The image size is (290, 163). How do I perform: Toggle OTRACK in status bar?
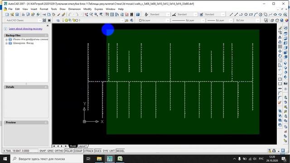pyautogui.click(x=89, y=151)
